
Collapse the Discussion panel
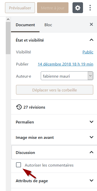click(91, 152)
